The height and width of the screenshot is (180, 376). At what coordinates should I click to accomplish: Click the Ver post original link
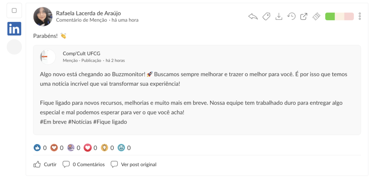(134, 165)
